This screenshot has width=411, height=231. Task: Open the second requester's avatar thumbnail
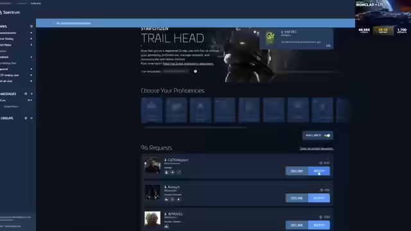pyautogui.click(x=152, y=193)
